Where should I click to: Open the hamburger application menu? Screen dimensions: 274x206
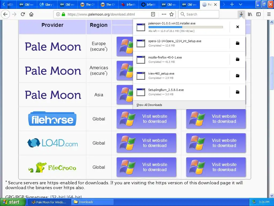click(269, 14)
